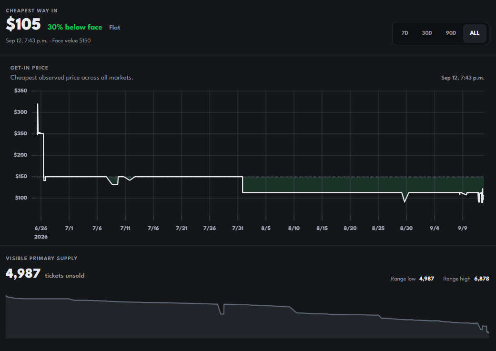Click the 8/5 date axis label
Viewport: 496px width, 351px height.
[266, 228]
